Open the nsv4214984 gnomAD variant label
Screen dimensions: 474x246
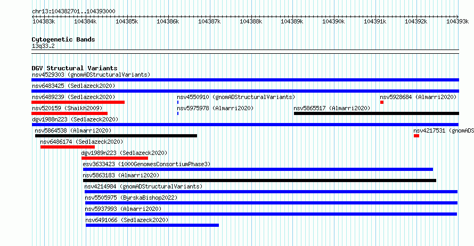[143, 186]
